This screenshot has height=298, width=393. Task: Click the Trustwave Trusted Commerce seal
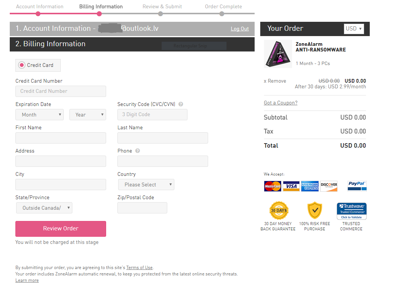point(352,211)
